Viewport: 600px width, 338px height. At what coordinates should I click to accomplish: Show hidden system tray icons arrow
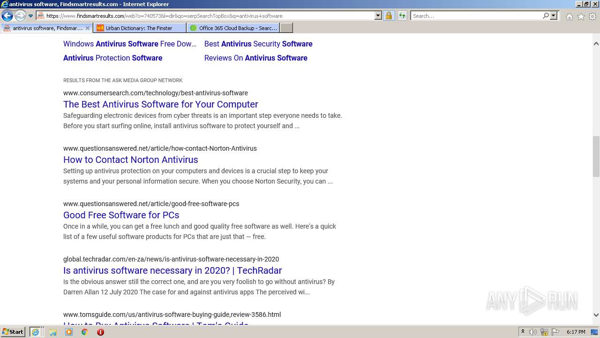523,332
